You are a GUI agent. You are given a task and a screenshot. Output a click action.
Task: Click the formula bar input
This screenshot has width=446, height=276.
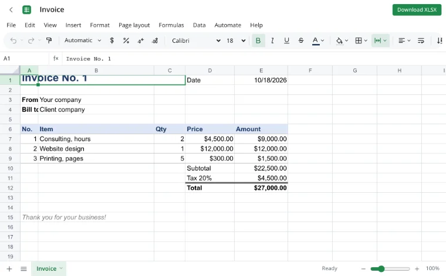(253, 59)
